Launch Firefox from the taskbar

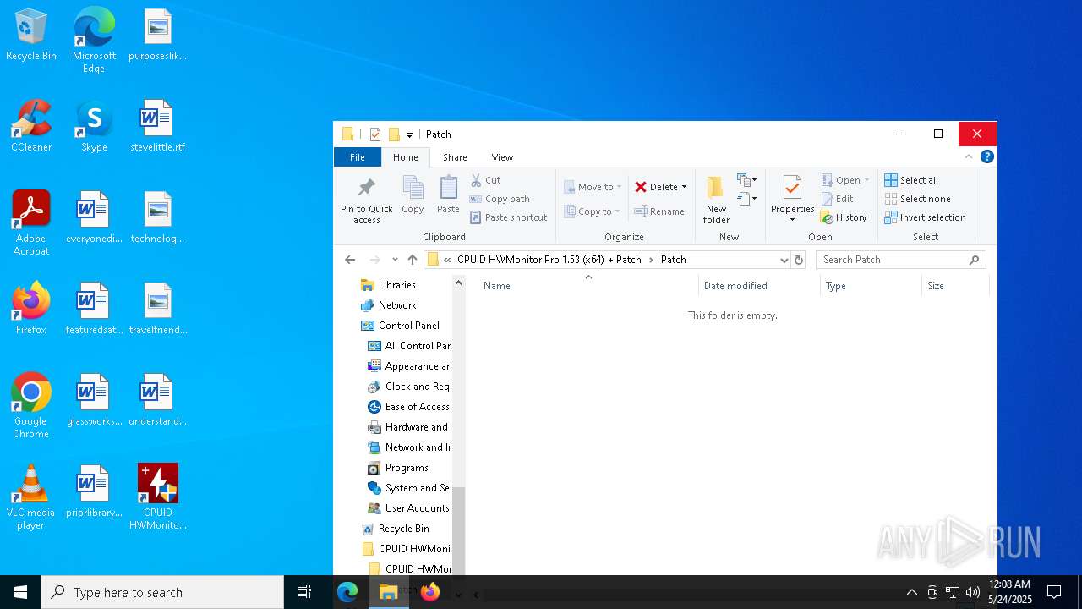click(430, 592)
